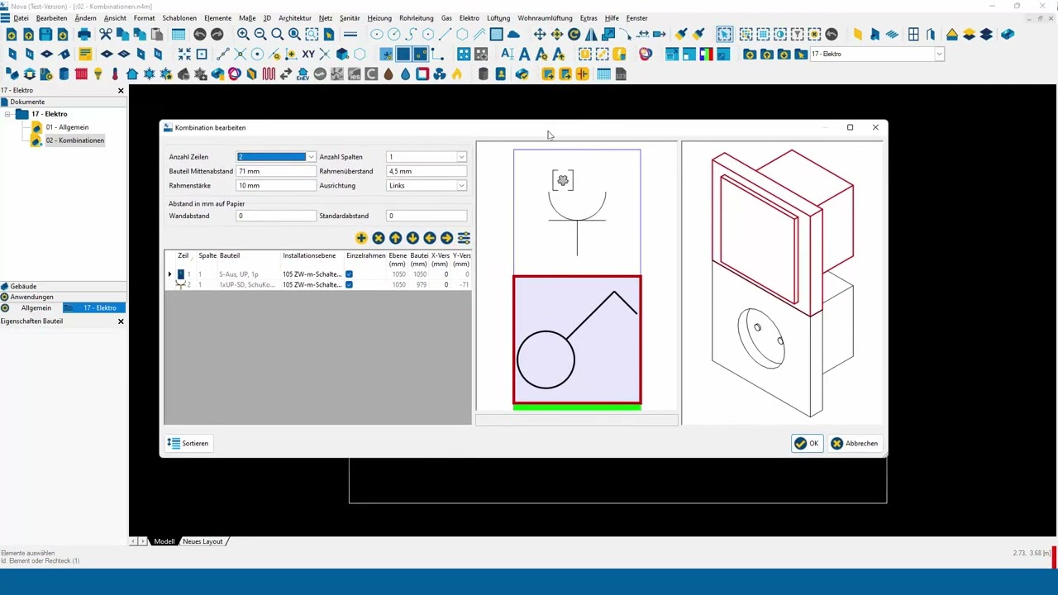Open the Anzahl Spalten dropdown
The width and height of the screenshot is (1058, 595).
(461, 157)
